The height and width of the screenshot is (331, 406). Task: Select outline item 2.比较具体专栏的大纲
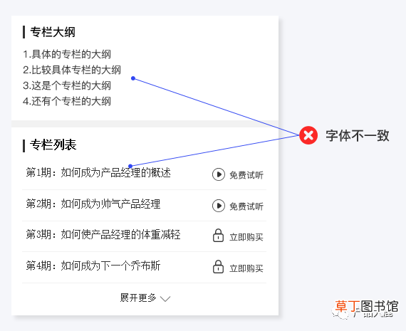pos(72,70)
